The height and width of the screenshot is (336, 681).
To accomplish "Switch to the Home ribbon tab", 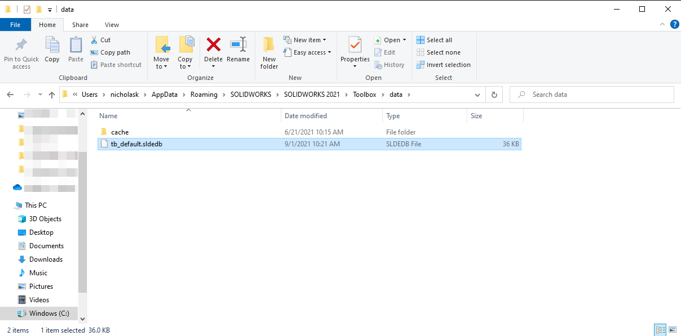I will [47, 25].
